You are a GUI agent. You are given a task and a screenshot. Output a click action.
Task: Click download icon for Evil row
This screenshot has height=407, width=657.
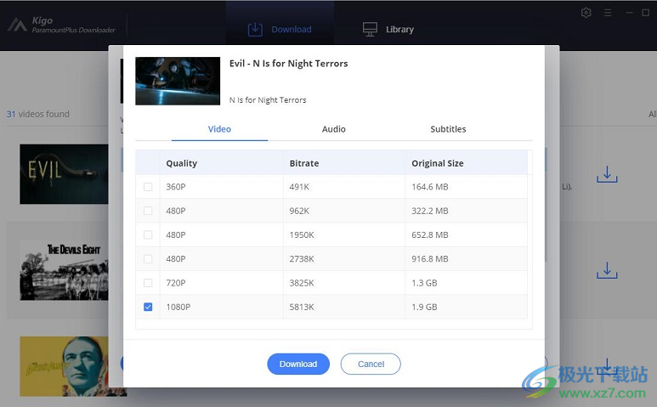607,174
